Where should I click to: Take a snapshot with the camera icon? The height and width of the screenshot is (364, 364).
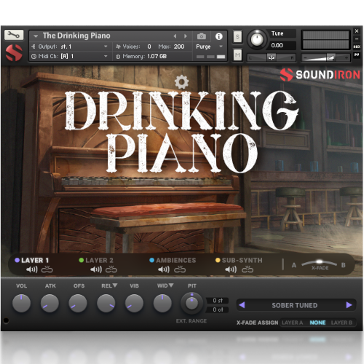202,36
